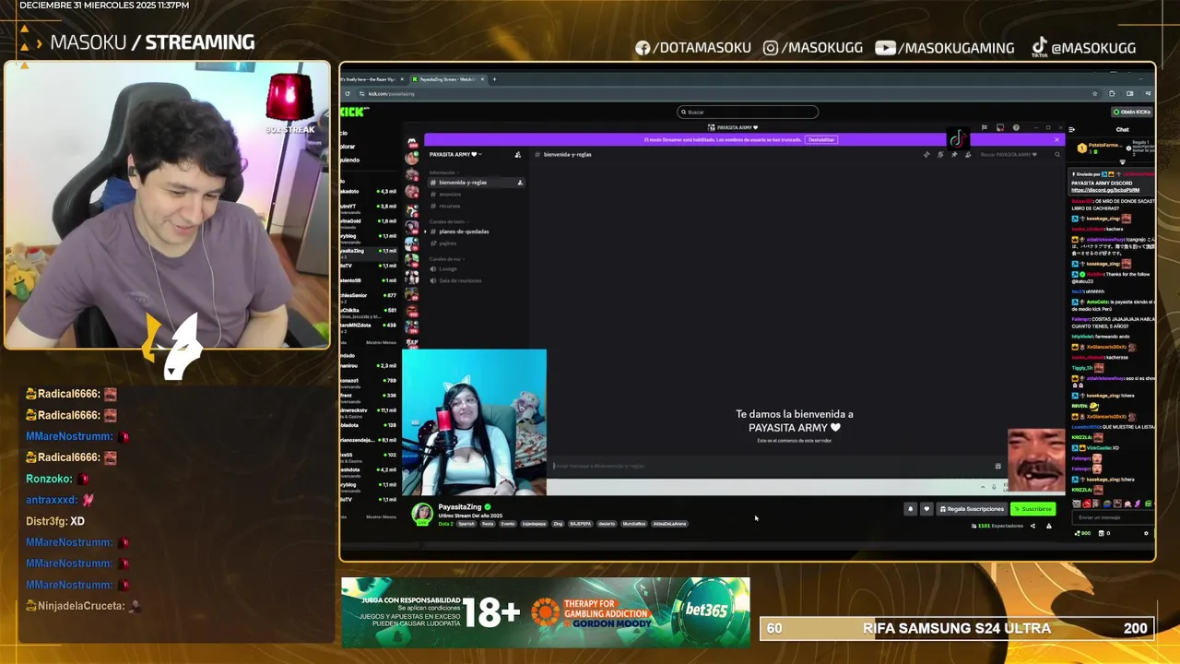Click PayasitaZing channel avatar
Image resolution: width=1180 pixels, height=664 pixels.
pyautogui.click(x=422, y=513)
